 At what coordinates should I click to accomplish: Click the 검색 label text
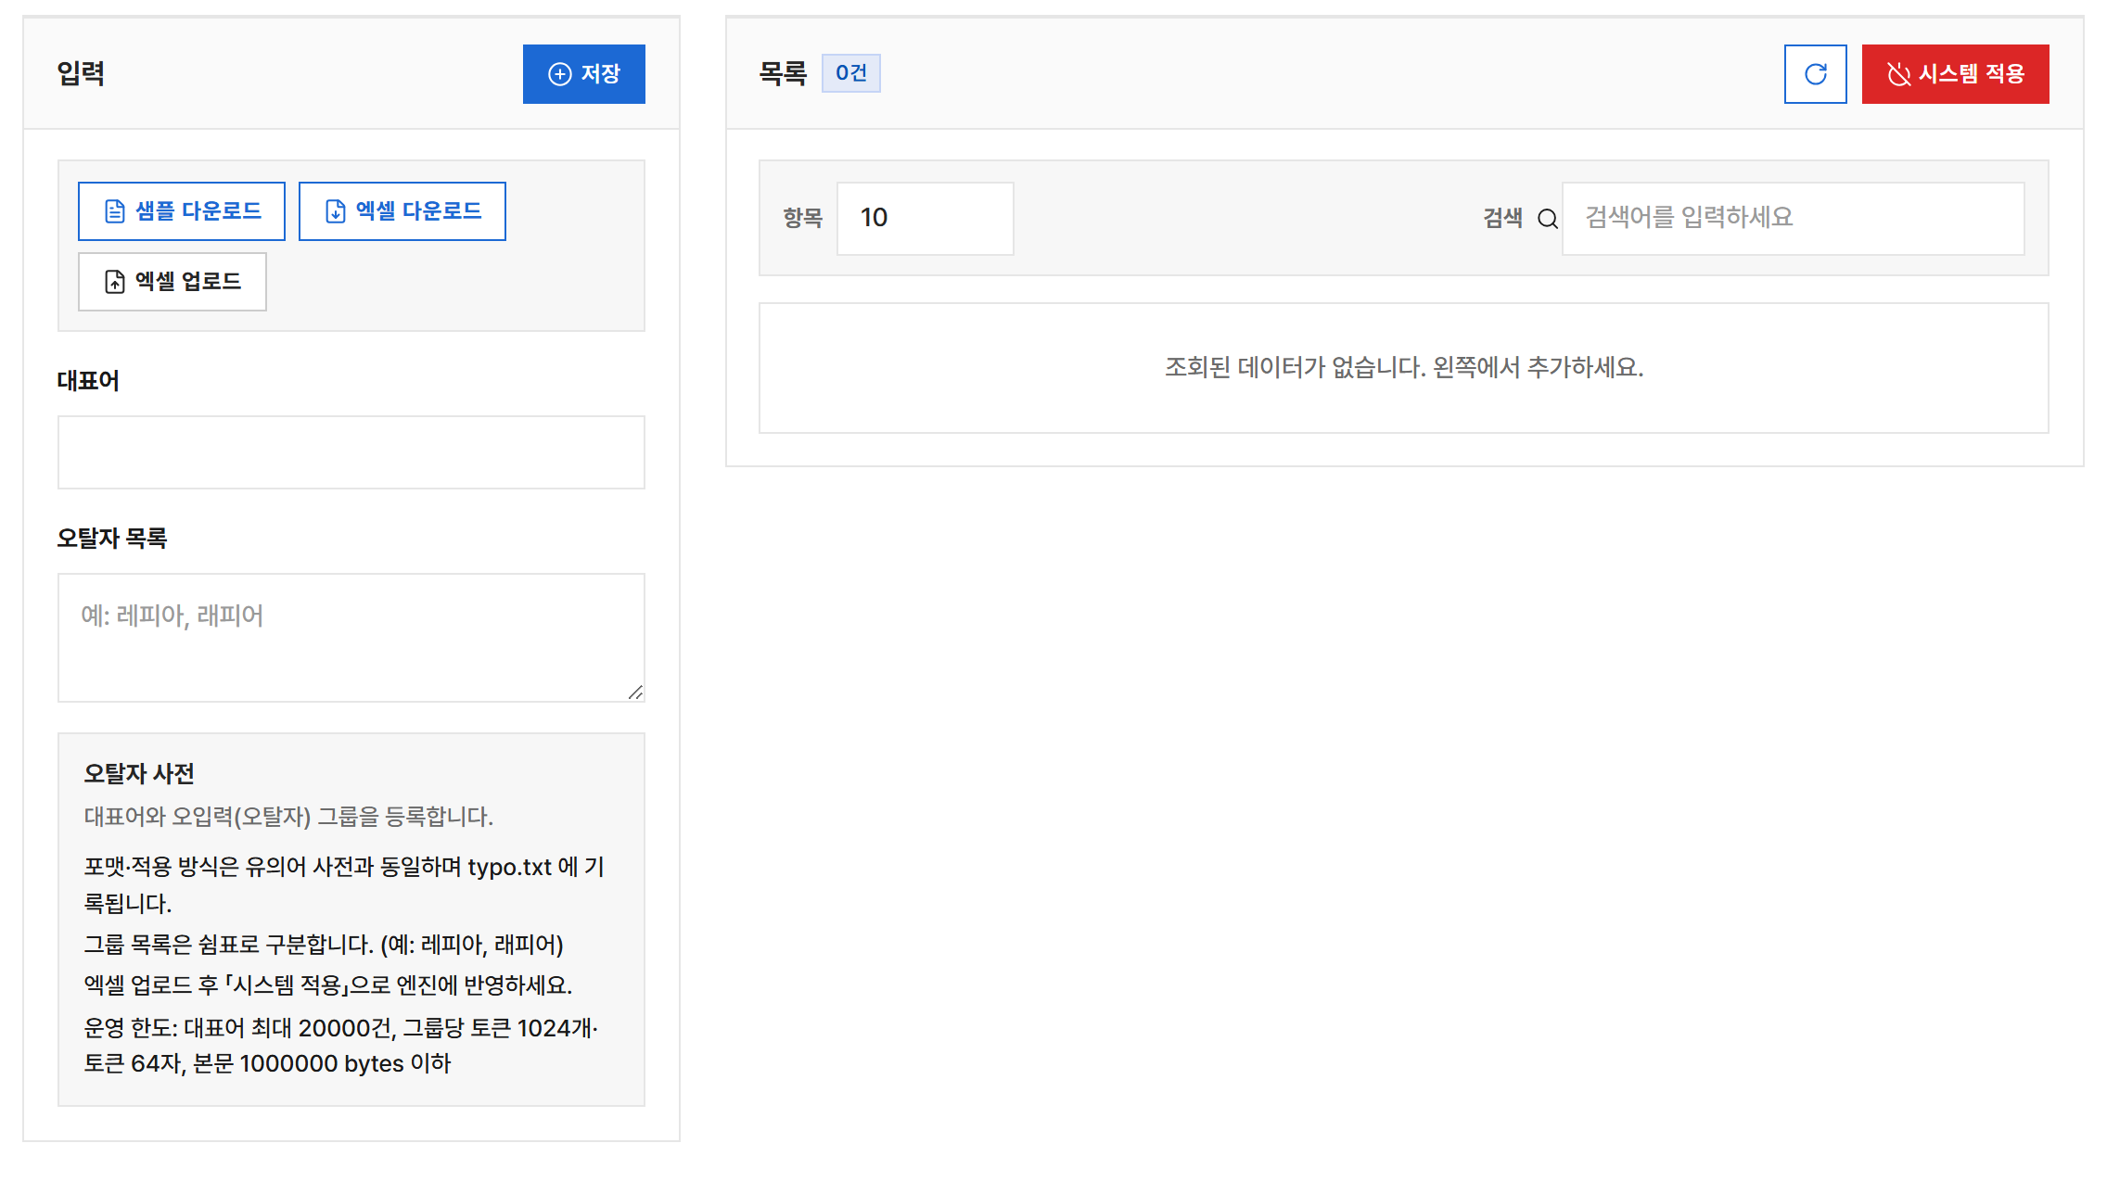pos(1502,218)
